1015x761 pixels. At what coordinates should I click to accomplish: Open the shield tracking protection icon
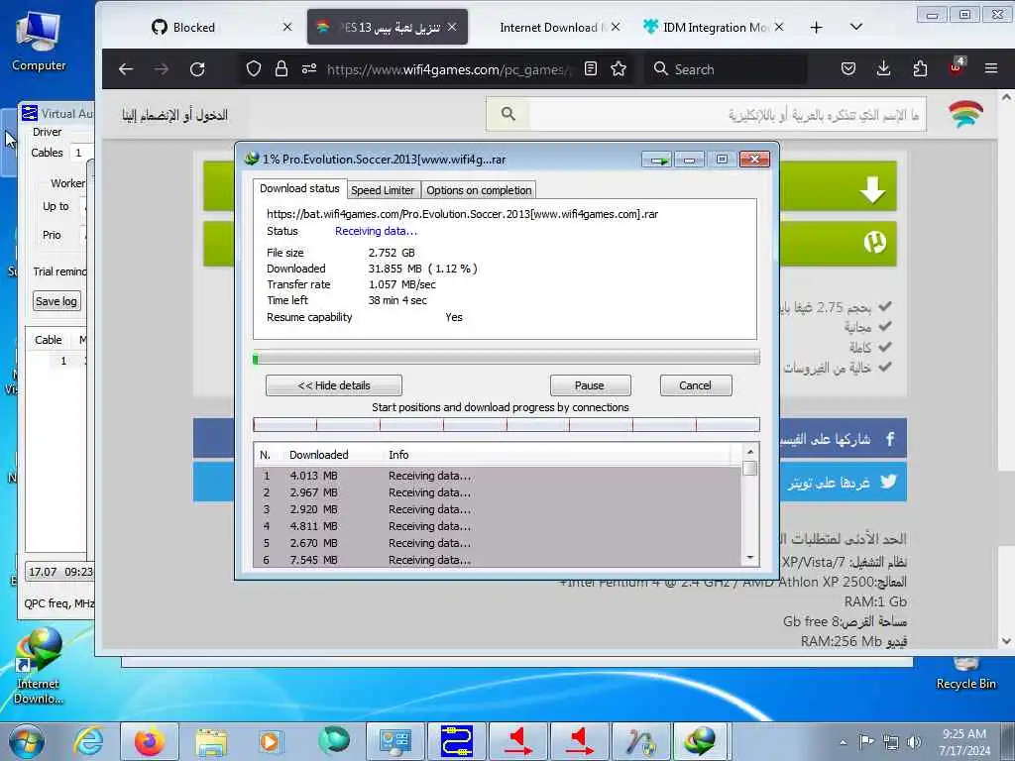point(254,68)
